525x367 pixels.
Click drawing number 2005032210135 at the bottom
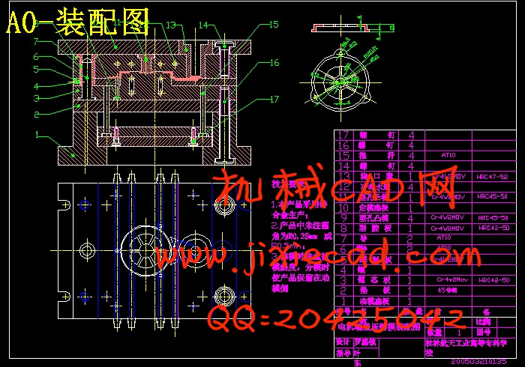[486, 363]
